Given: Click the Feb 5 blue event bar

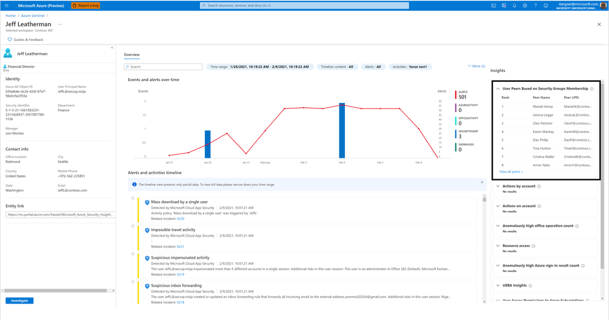Looking at the screenshot, I should coord(342,130).
